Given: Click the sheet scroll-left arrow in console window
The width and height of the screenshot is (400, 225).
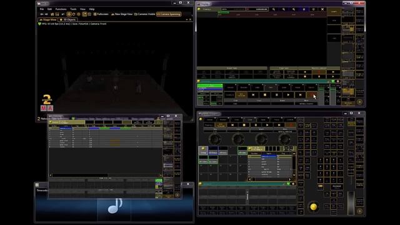Looking at the screenshot, I should pyautogui.click(x=250, y=179).
